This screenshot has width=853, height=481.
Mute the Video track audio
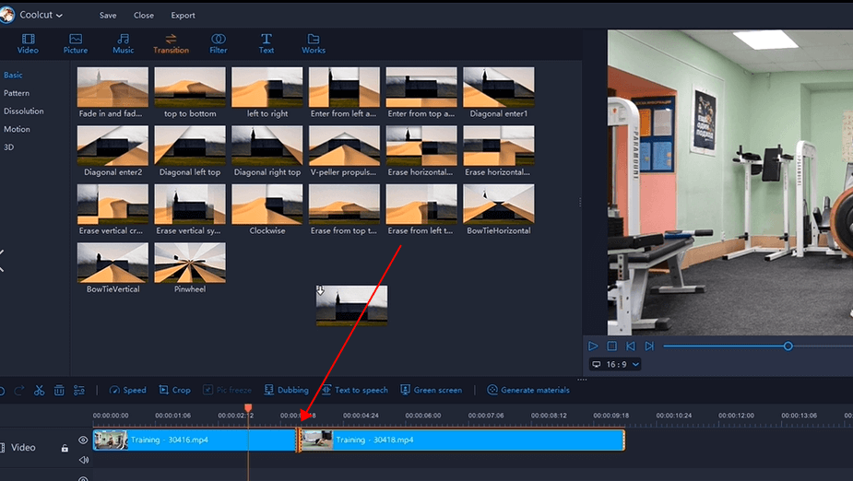84,460
